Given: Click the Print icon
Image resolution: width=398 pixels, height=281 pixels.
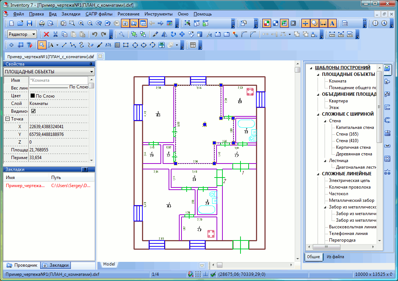Looking at the screenshot, I should pos(42,23).
